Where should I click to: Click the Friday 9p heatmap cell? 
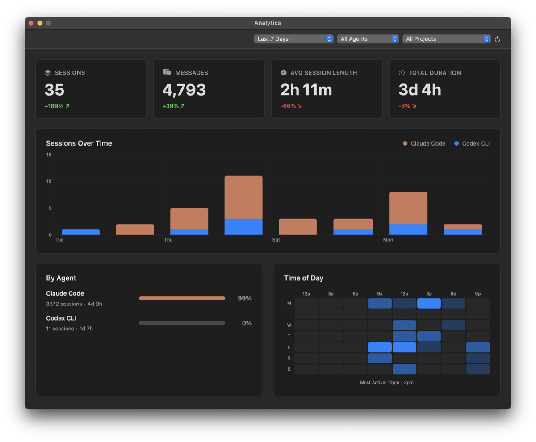pyautogui.click(x=477, y=347)
